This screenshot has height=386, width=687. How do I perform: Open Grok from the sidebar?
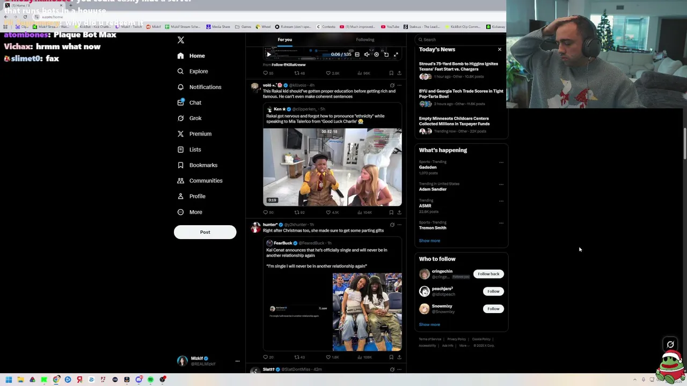189,118
